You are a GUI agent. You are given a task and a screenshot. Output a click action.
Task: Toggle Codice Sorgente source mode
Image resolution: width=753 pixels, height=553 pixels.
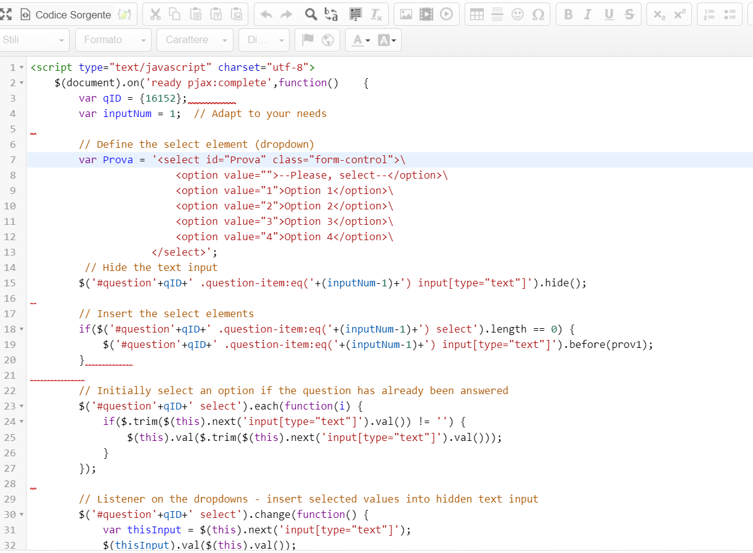66,14
